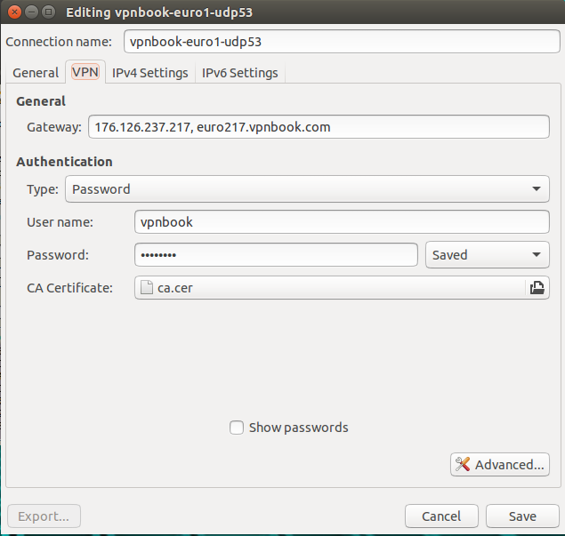
Task: Click into the Gateway address field
Action: pos(319,127)
